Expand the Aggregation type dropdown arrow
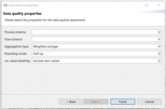 pos(159,46)
